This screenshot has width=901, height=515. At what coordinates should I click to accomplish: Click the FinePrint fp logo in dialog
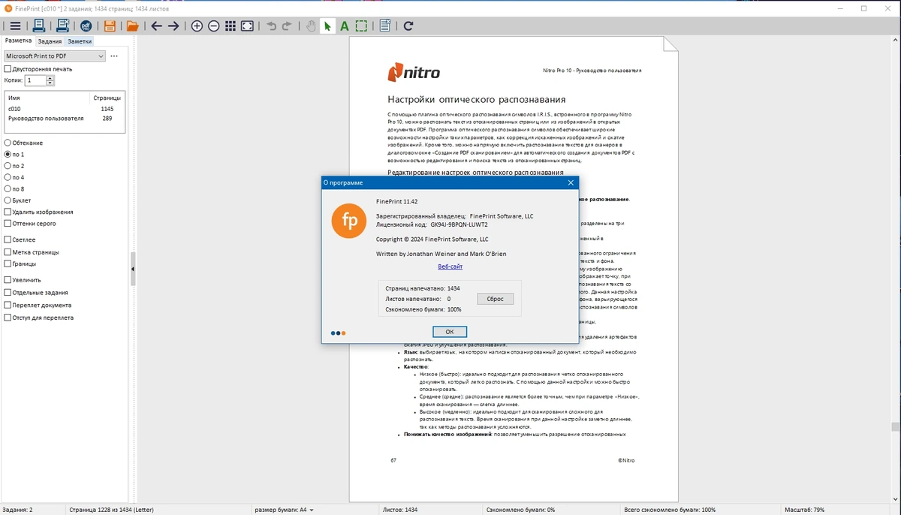[349, 220]
